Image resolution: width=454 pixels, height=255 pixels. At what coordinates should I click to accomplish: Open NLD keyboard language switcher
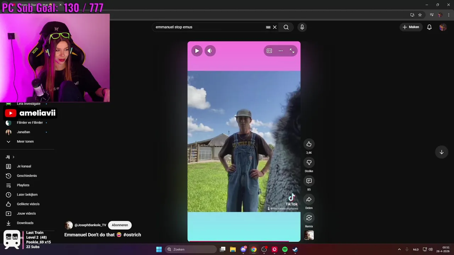coord(416,249)
